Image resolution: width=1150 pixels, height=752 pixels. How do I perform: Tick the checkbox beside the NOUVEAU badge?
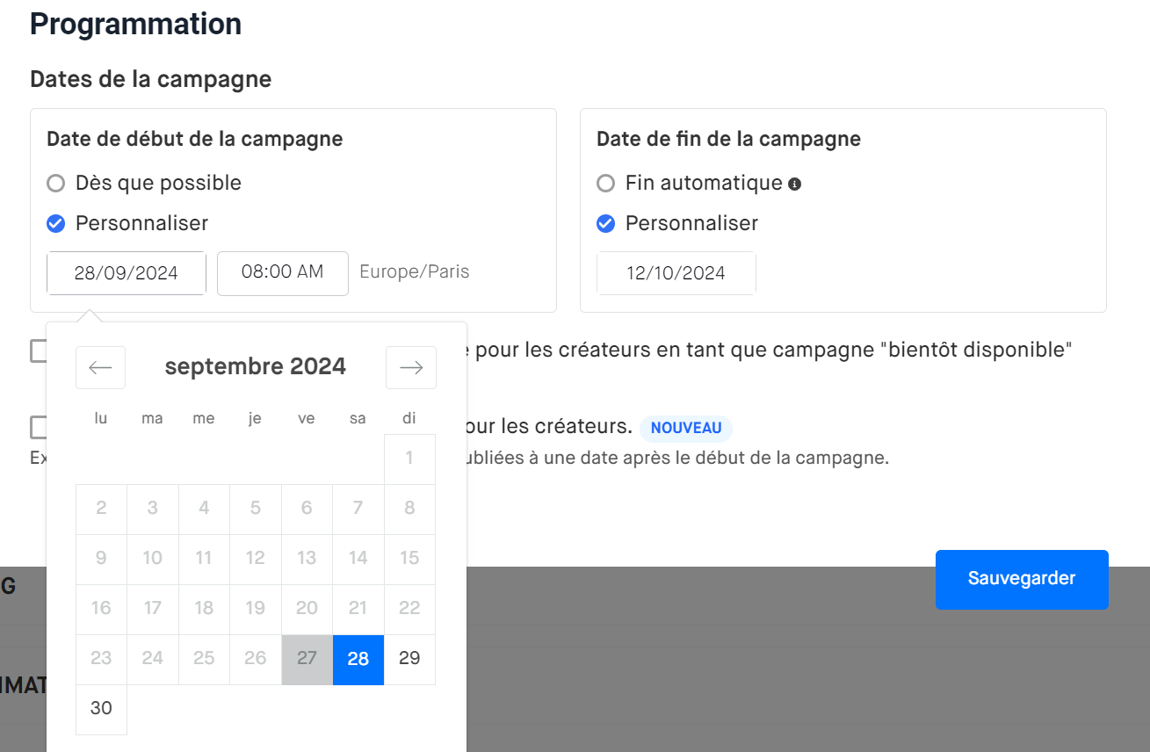coord(38,428)
